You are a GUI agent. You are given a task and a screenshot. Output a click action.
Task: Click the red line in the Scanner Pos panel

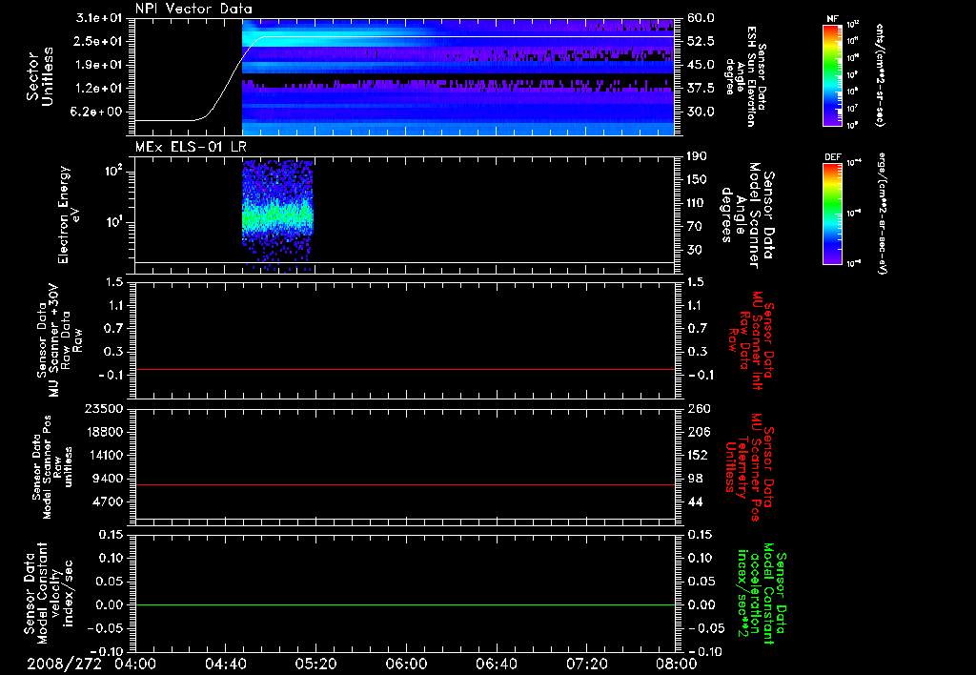tap(404, 485)
